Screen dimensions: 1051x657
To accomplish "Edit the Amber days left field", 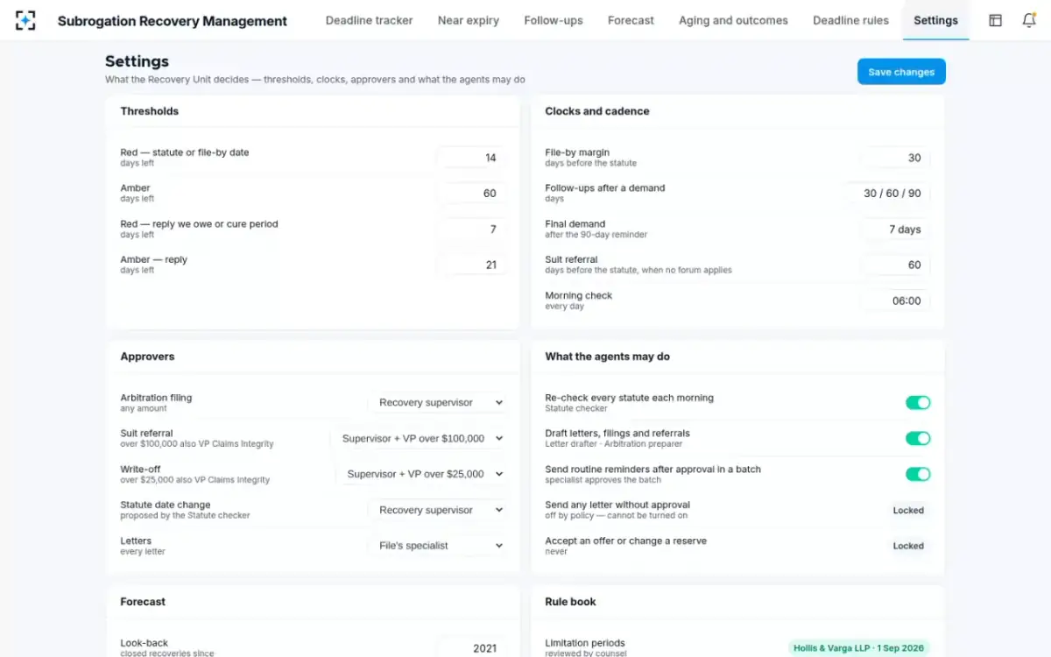I will point(471,194).
